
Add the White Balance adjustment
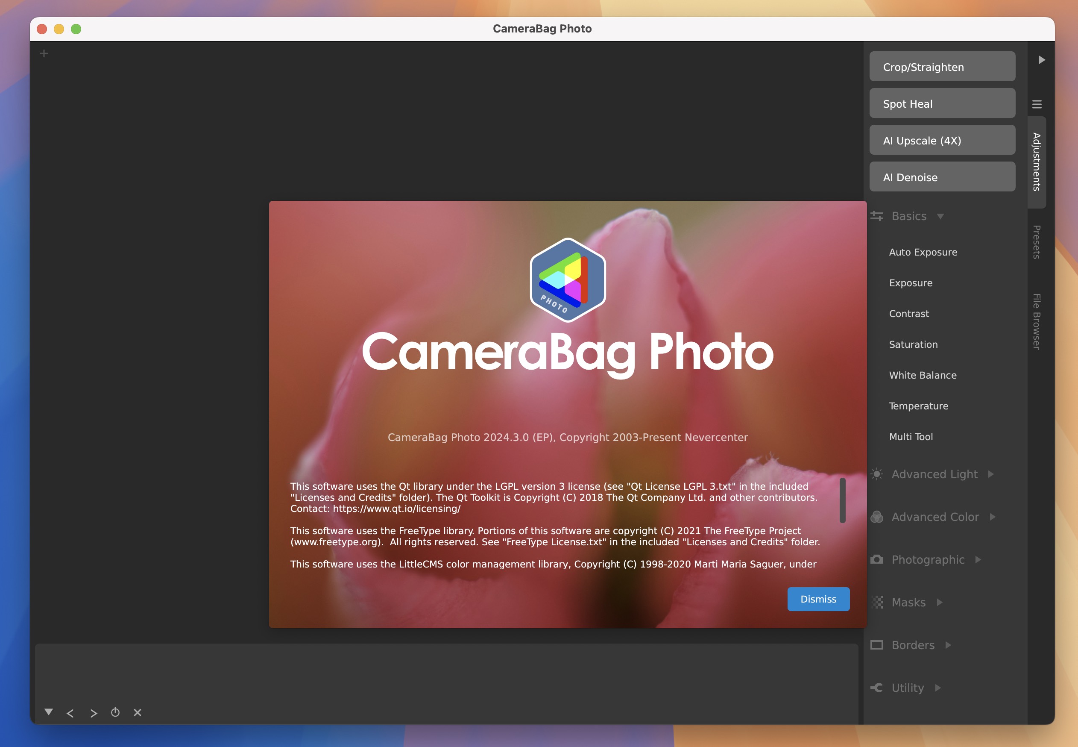(x=923, y=375)
